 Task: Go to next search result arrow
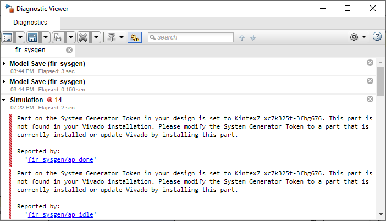253,37
